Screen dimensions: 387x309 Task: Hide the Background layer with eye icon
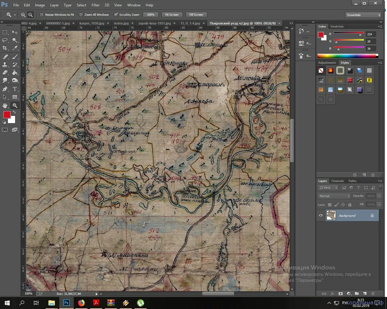[321, 215]
